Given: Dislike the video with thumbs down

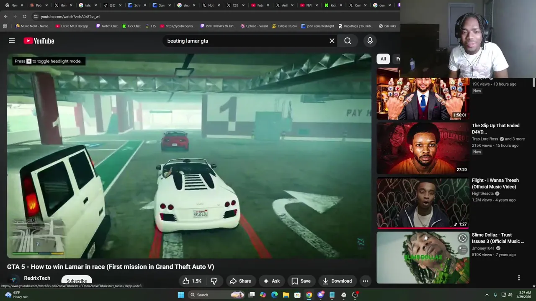Looking at the screenshot, I should tap(214, 281).
